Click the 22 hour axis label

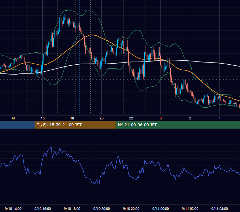pyautogui.click(x=131, y=118)
